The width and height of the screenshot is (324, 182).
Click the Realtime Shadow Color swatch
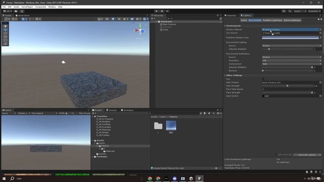coord(290,37)
